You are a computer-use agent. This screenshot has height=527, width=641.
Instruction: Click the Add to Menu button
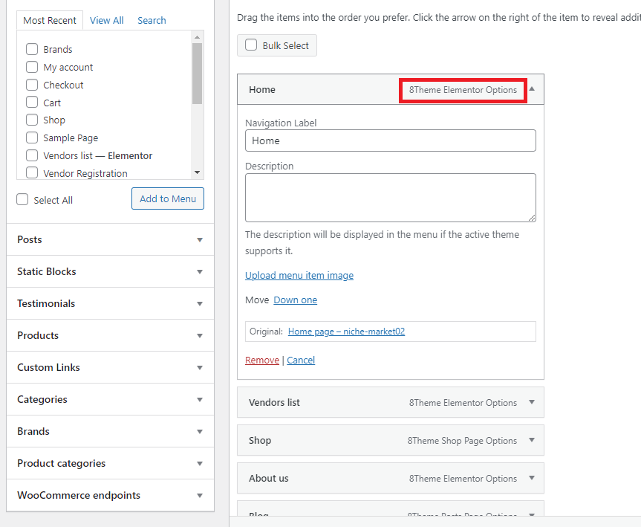pyautogui.click(x=168, y=198)
